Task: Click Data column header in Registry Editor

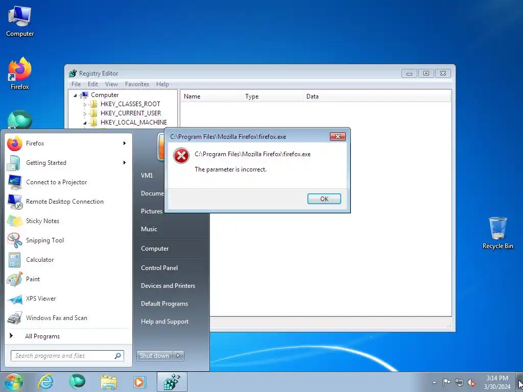Action: (x=376, y=96)
